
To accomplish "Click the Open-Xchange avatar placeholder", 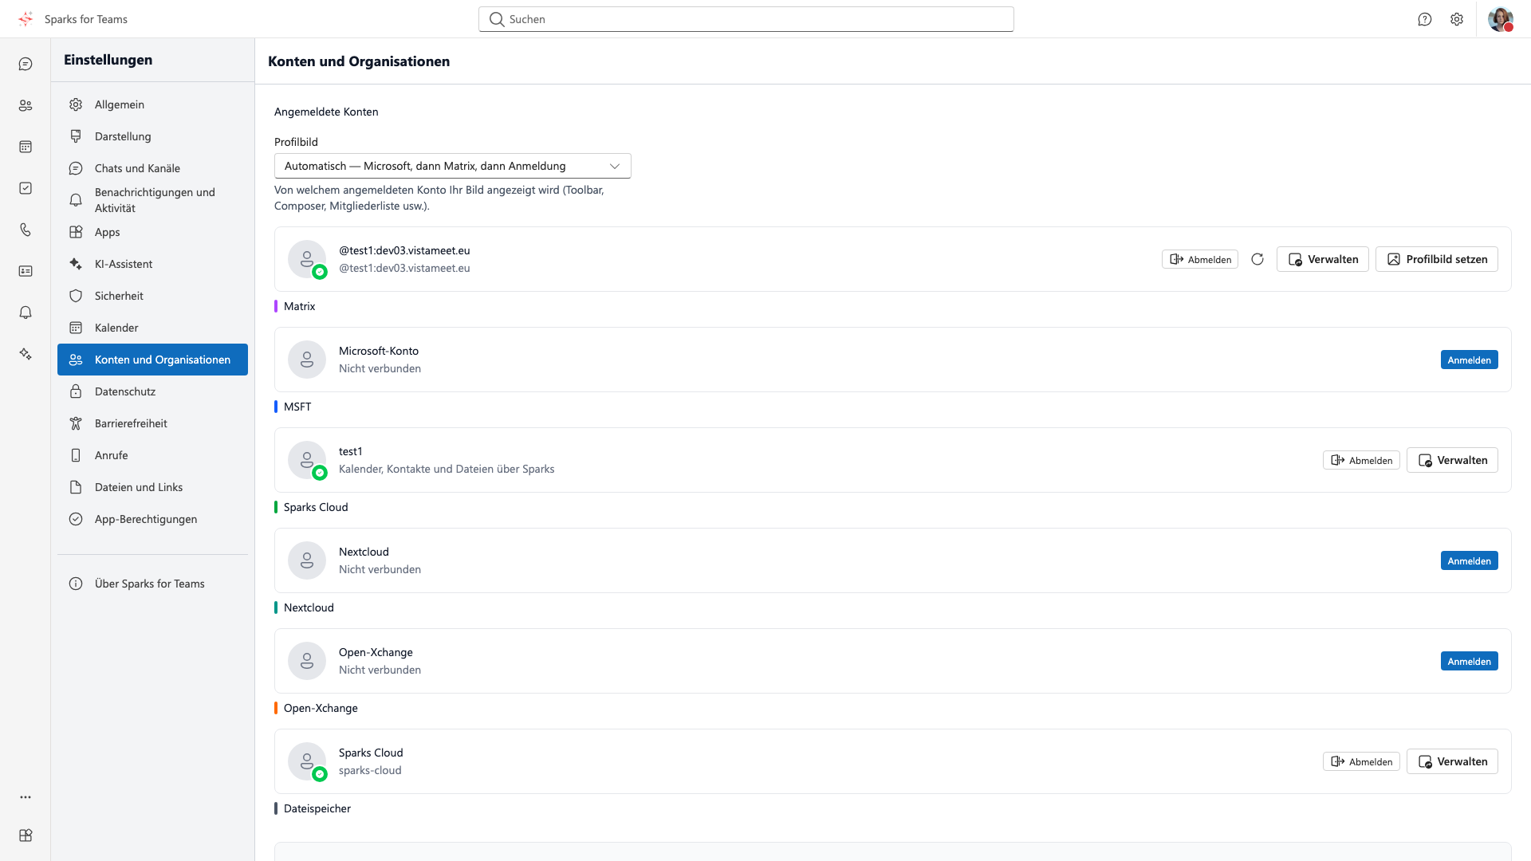I will coord(307,661).
